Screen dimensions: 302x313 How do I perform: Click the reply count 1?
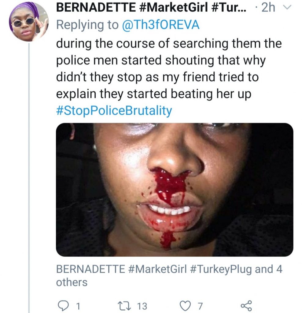(78, 306)
